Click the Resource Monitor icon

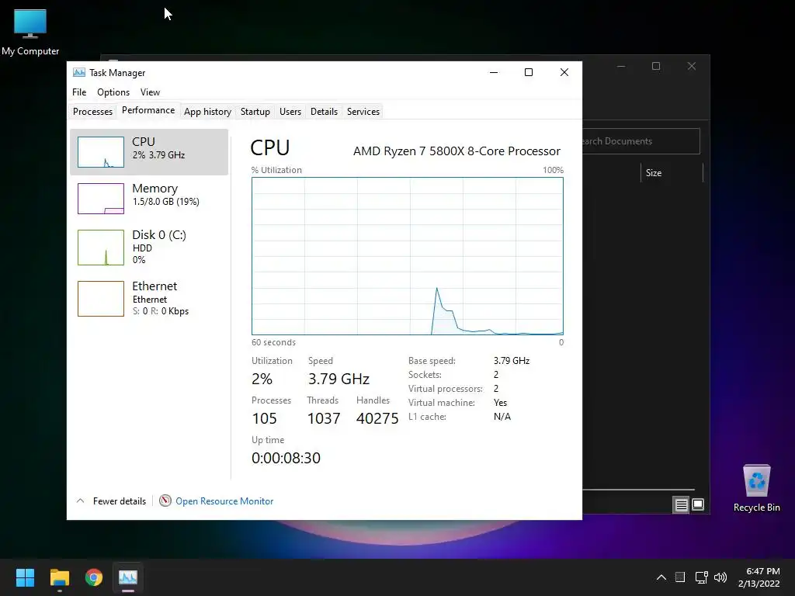tap(165, 501)
